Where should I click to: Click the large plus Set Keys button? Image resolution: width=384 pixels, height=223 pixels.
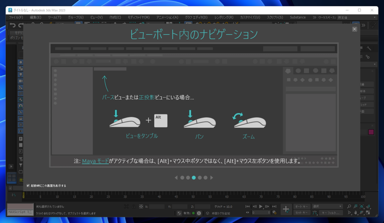(x=286, y=209)
